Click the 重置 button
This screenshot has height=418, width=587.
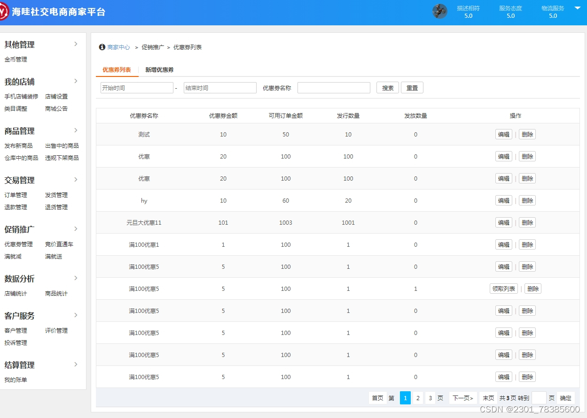pos(412,88)
